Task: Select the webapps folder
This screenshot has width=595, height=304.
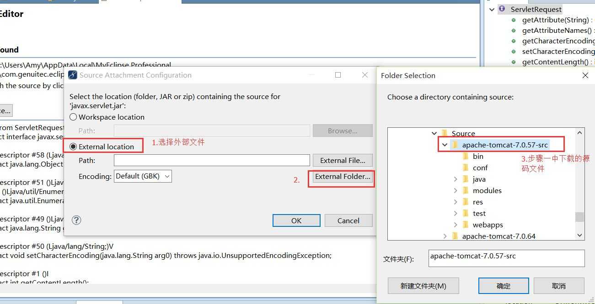Action: (488, 225)
